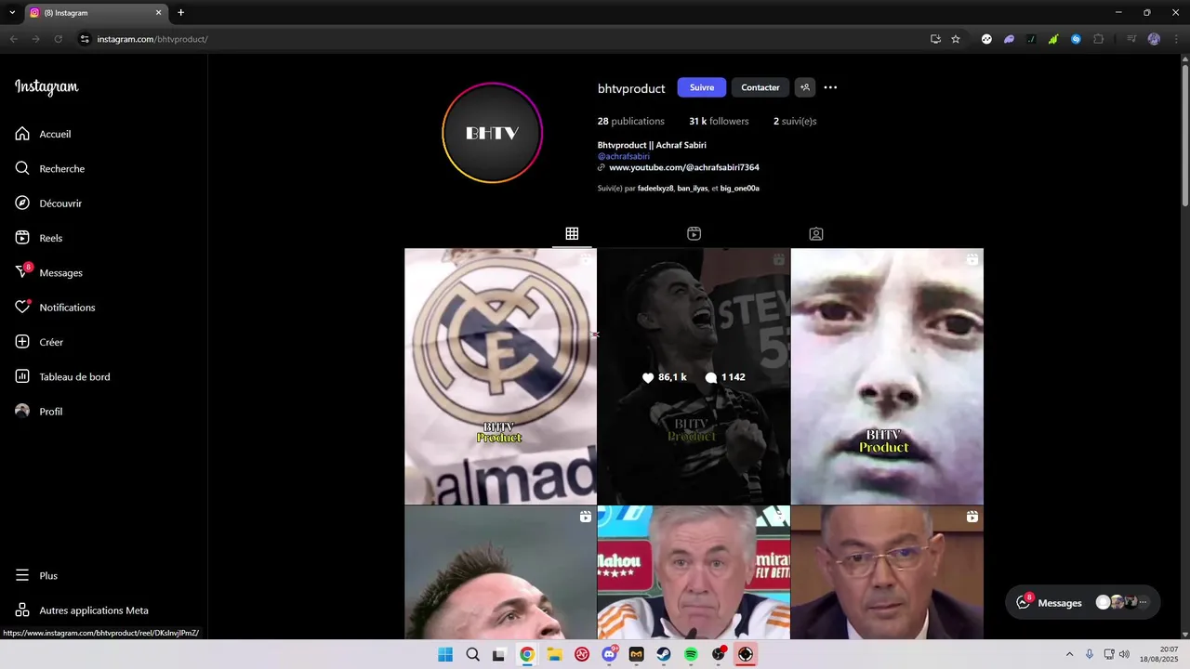Open the tab search dropdown arrow
Image resolution: width=1190 pixels, height=669 pixels.
[11, 13]
